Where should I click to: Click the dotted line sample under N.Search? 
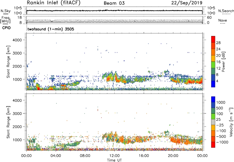coord(226,14)
